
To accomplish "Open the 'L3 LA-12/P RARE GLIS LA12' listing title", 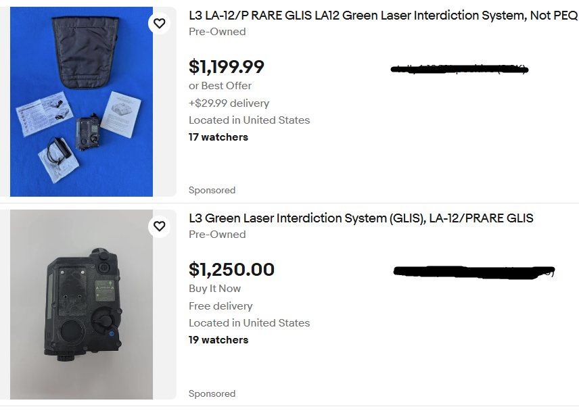I will (384, 16).
